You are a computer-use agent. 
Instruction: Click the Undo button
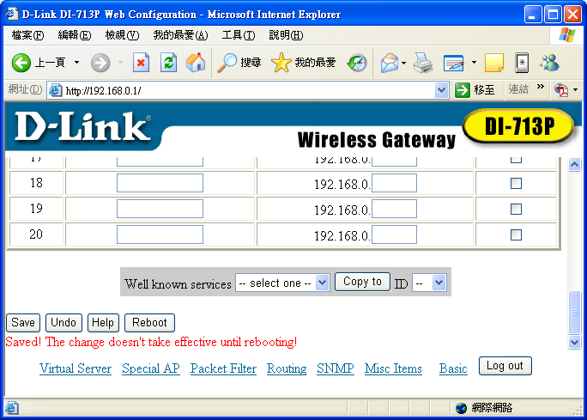[64, 323]
